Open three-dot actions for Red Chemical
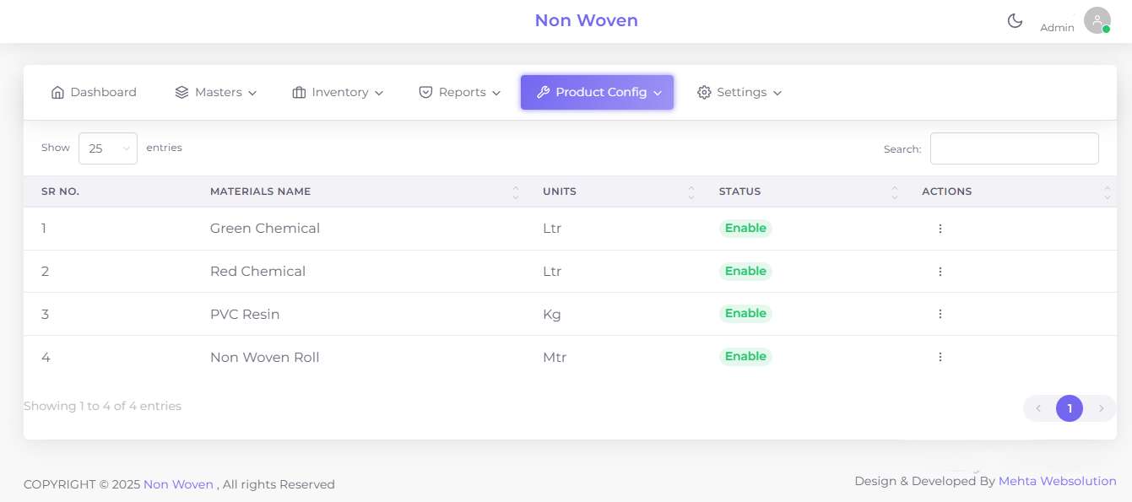Image resolution: width=1132 pixels, height=502 pixels. click(940, 272)
